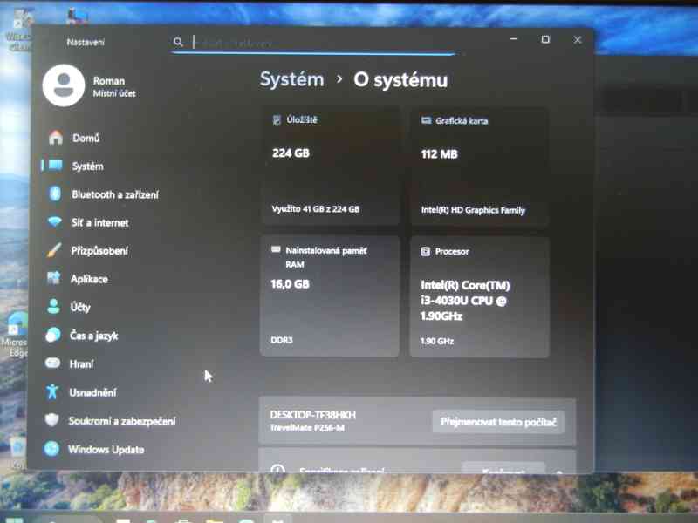Select Přizpůsobení menu label
This screenshot has width=698, height=523.
(x=99, y=251)
